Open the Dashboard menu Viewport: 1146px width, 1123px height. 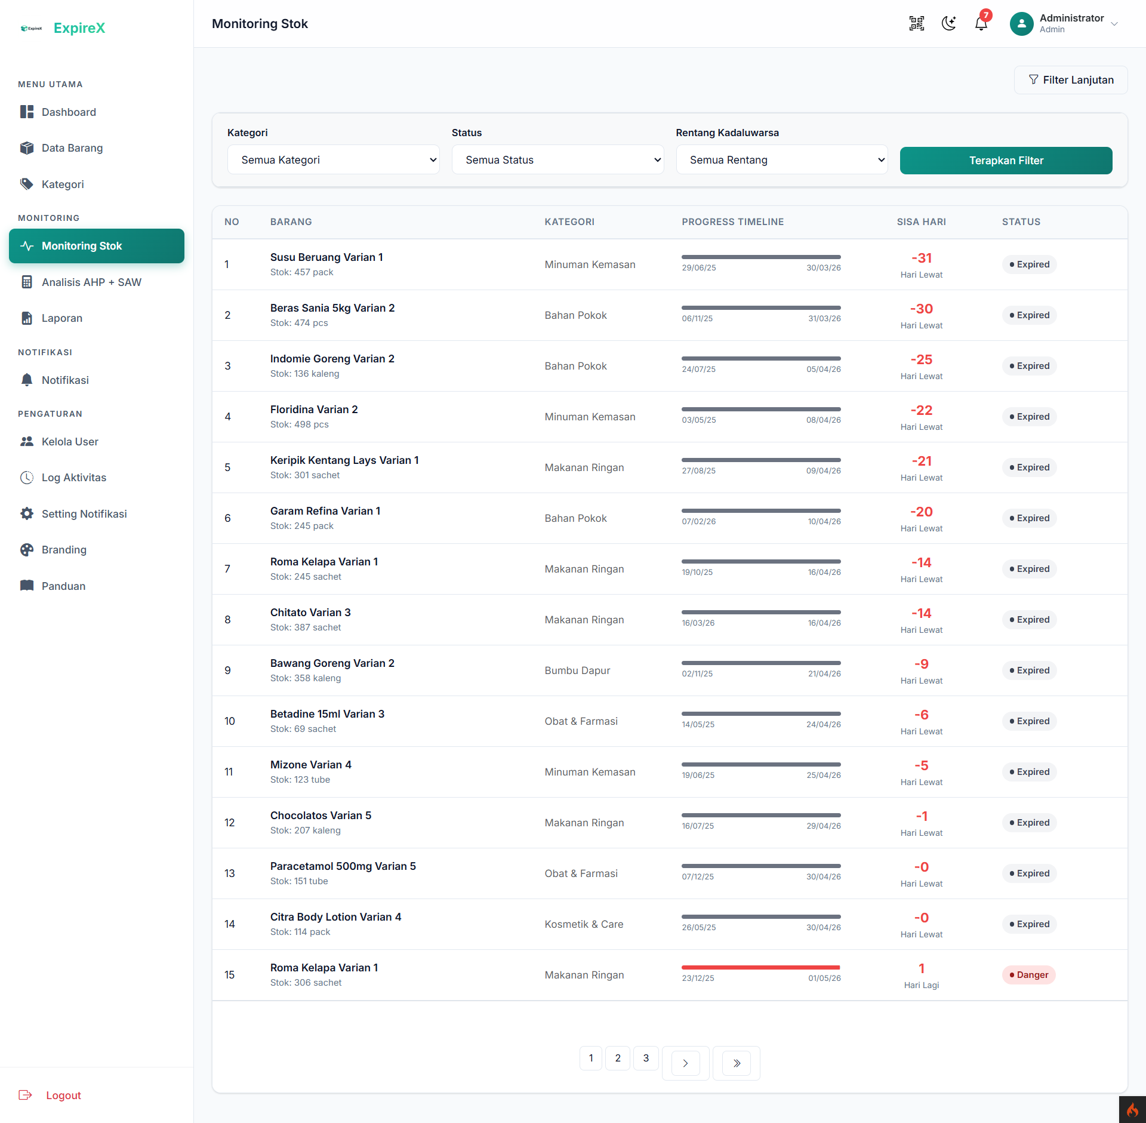tap(97, 112)
